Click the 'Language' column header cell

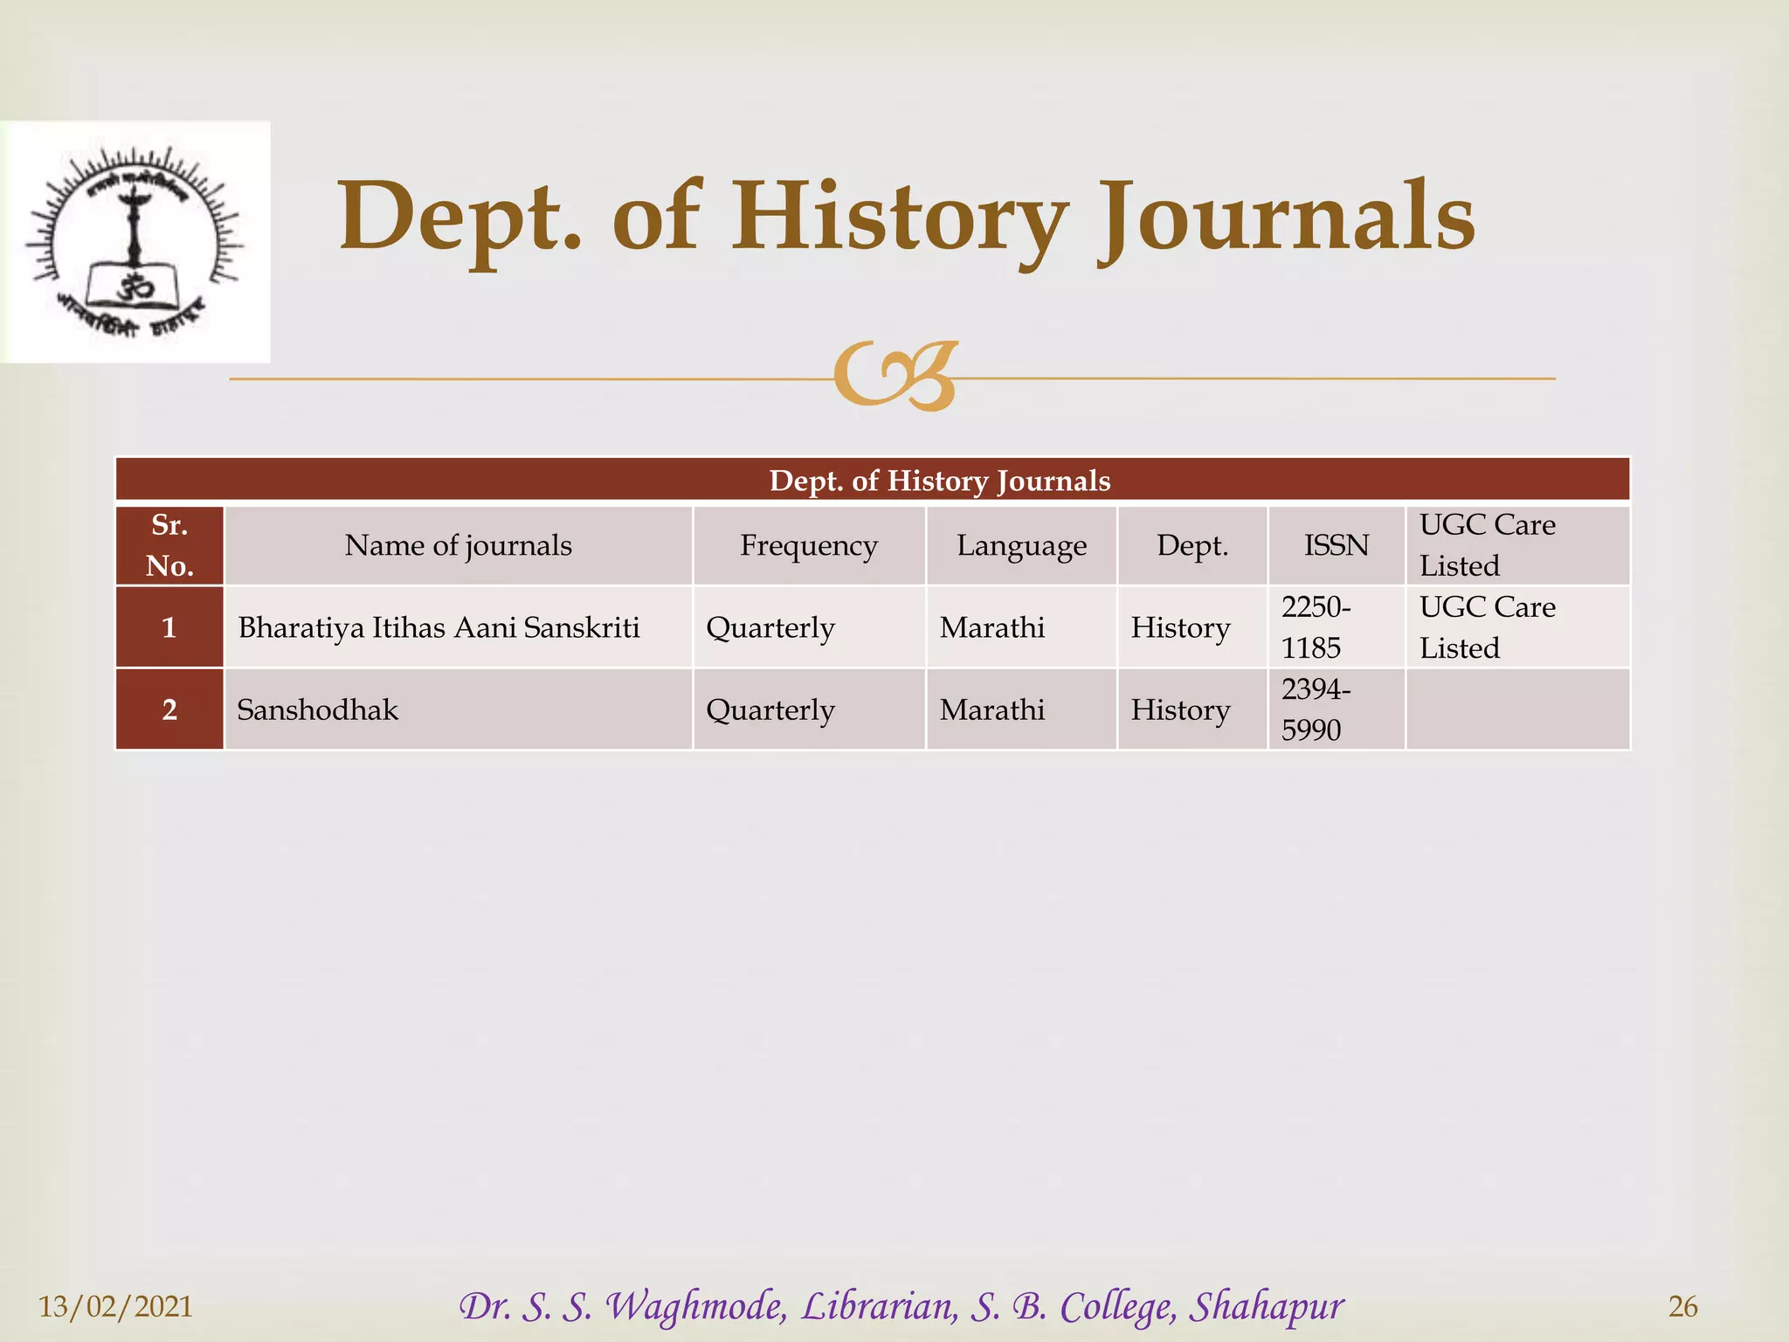coord(1021,545)
